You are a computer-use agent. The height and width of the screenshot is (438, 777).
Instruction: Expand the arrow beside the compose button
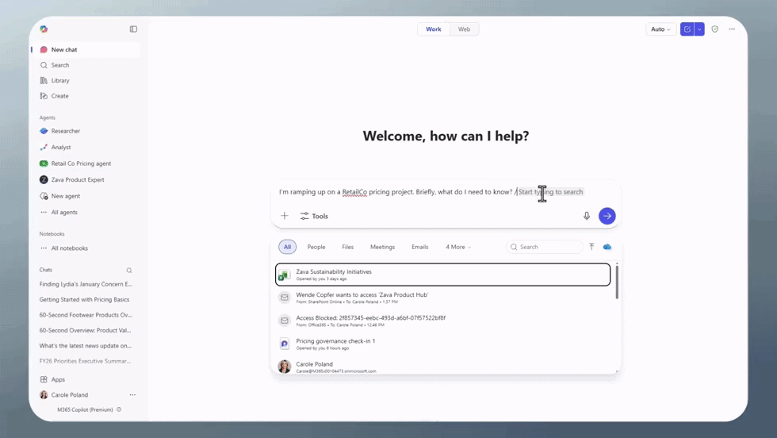tap(699, 29)
